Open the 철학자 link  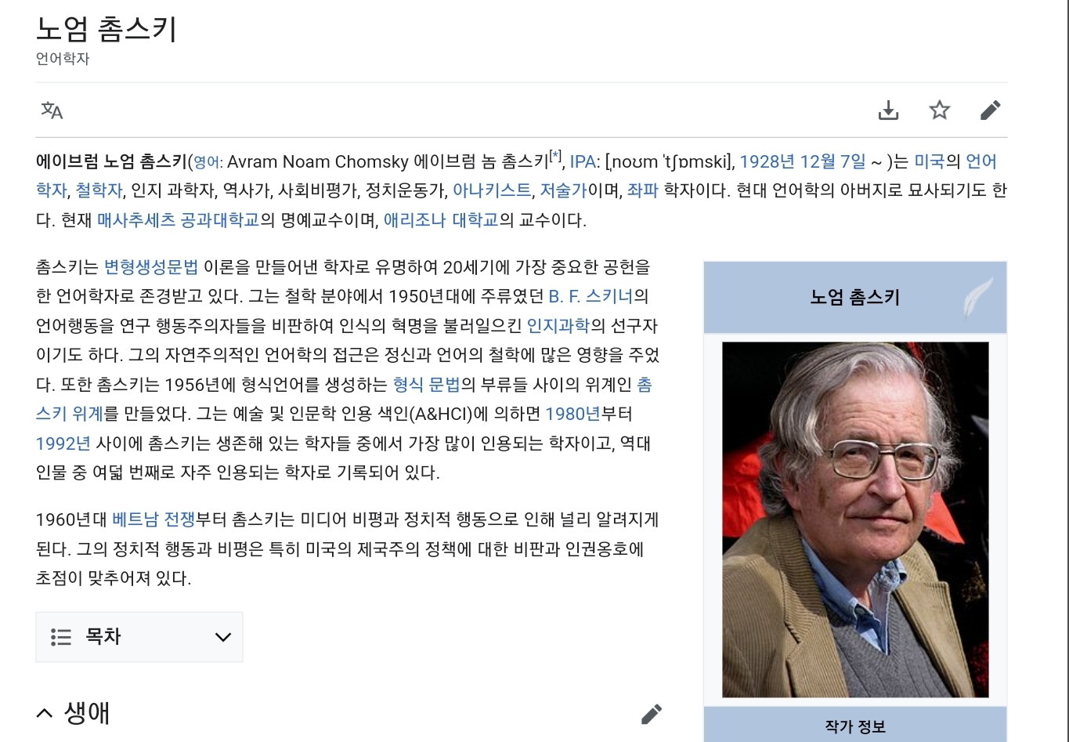[x=99, y=190]
